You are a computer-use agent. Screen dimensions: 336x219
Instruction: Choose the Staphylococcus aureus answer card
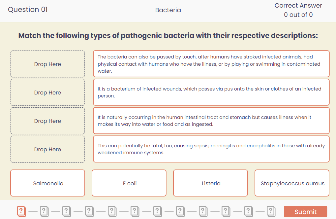point(292,183)
